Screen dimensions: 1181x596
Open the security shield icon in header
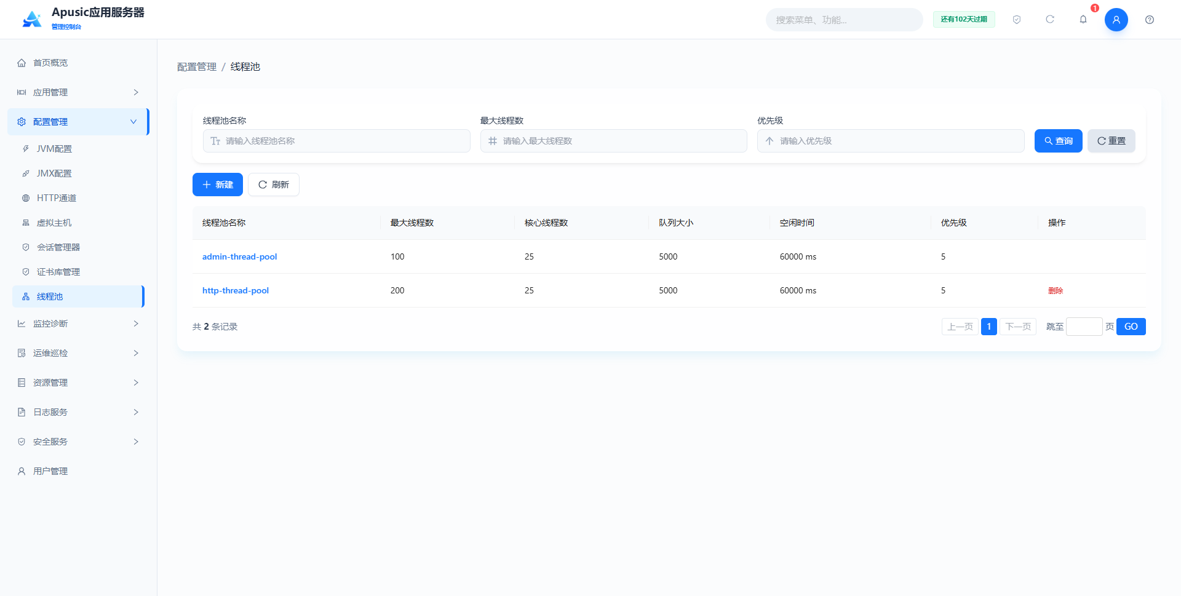(1017, 20)
